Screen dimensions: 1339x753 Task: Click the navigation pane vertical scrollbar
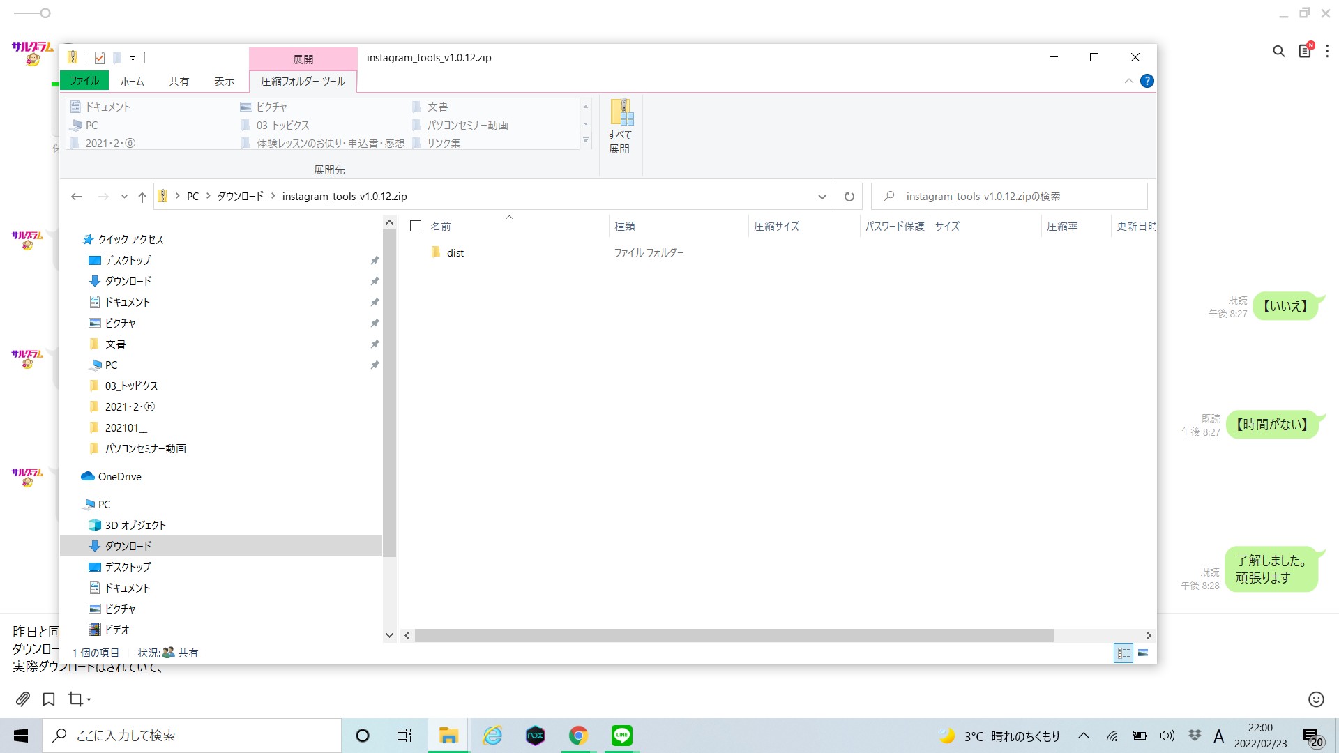point(390,392)
